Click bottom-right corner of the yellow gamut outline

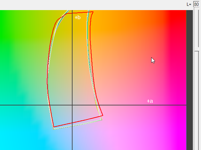click(102, 119)
